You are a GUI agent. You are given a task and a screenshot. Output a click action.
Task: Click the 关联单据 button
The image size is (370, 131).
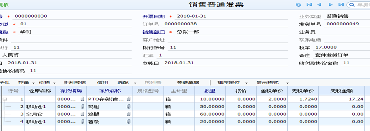[188, 83]
